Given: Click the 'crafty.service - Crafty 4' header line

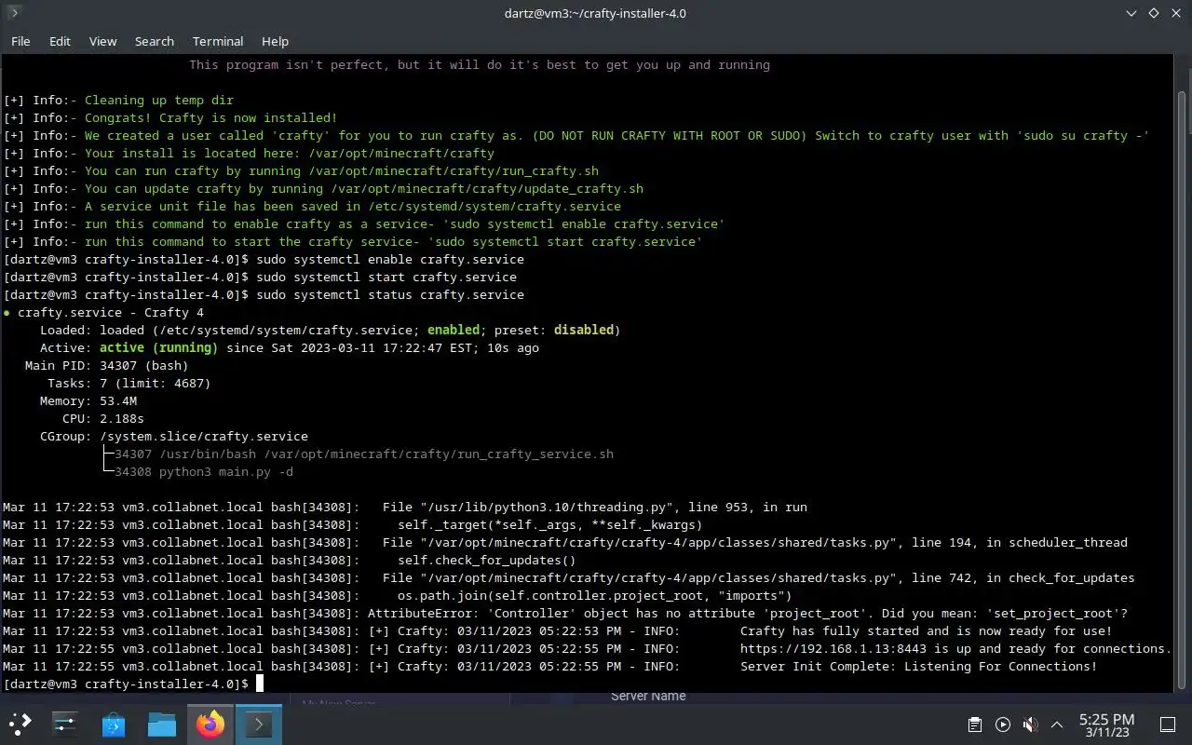Looking at the screenshot, I should [x=110, y=312].
